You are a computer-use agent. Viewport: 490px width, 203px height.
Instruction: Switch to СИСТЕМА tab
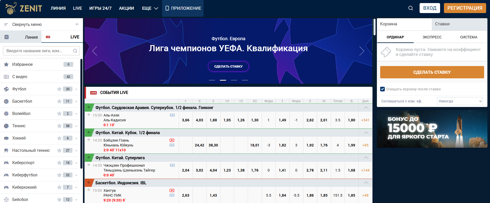(468, 37)
